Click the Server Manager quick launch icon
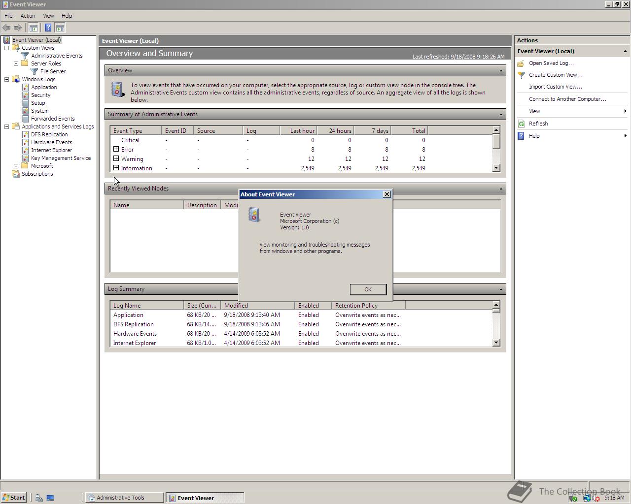The image size is (631, 504). (39, 498)
